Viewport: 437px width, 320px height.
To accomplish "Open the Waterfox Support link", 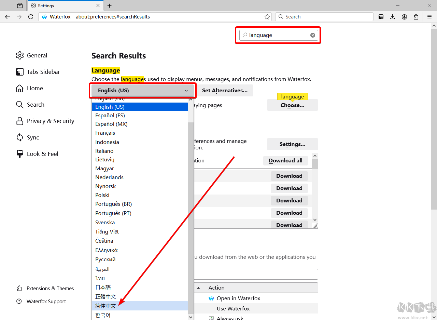I will click(46, 302).
